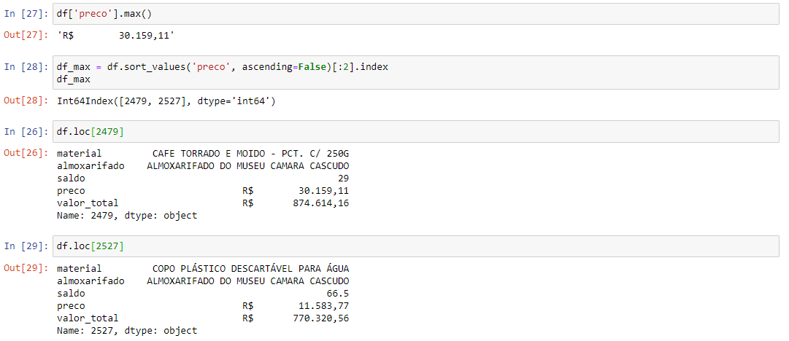The height and width of the screenshot is (341, 789).
Task: Click preco value 11.583,77
Action: [x=323, y=306]
